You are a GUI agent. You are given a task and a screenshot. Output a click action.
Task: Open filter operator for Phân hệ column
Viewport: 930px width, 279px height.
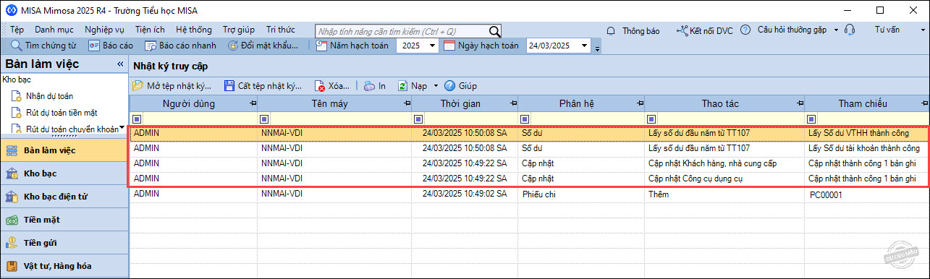[x=524, y=119]
